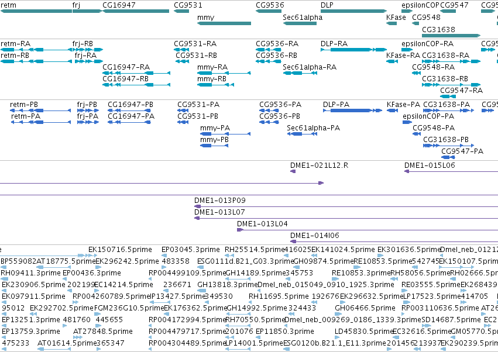Screen dimensions: 498x352
Task: Select the CG9531-RB transcript
Action: click(183, 61)
